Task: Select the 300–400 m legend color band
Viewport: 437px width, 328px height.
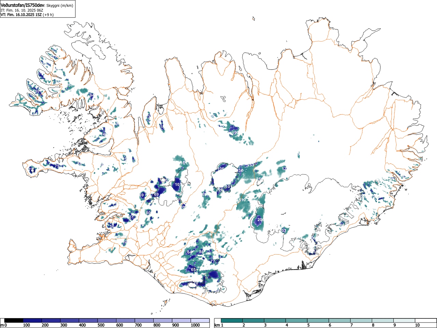Action: pos(70,320)
